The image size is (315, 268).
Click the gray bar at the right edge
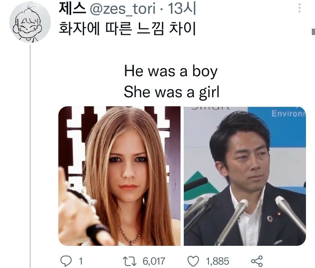[313, 32]
